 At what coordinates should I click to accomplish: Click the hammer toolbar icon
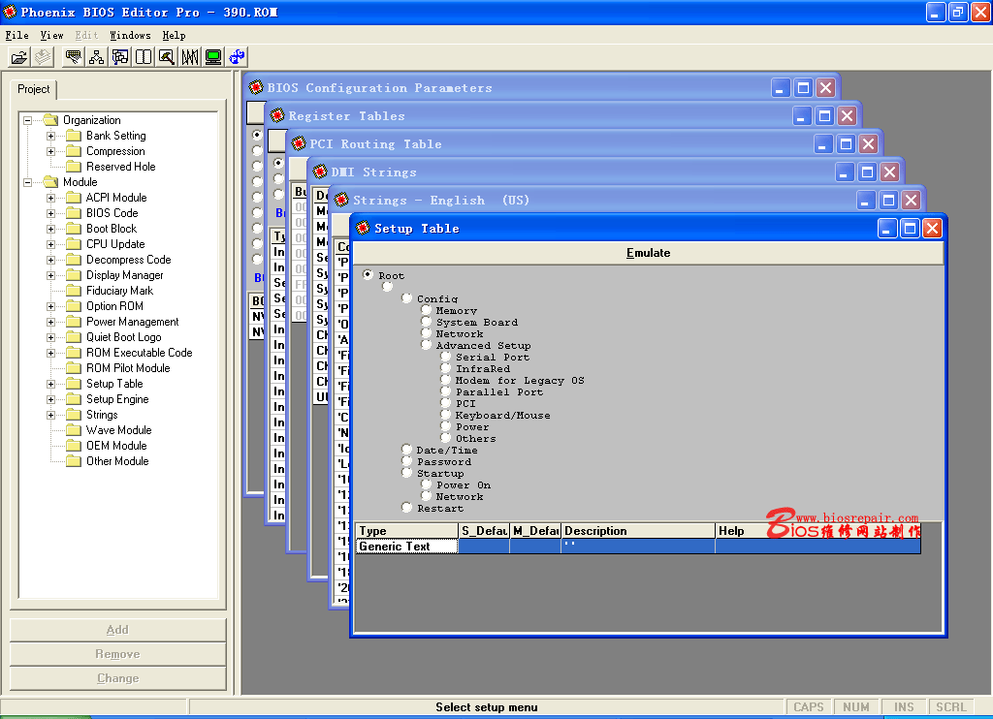click(x=167, y=57)
